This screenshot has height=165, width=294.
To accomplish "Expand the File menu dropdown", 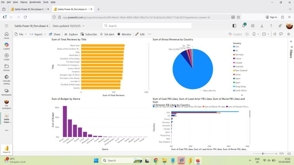I will click(x=21, y=34).
